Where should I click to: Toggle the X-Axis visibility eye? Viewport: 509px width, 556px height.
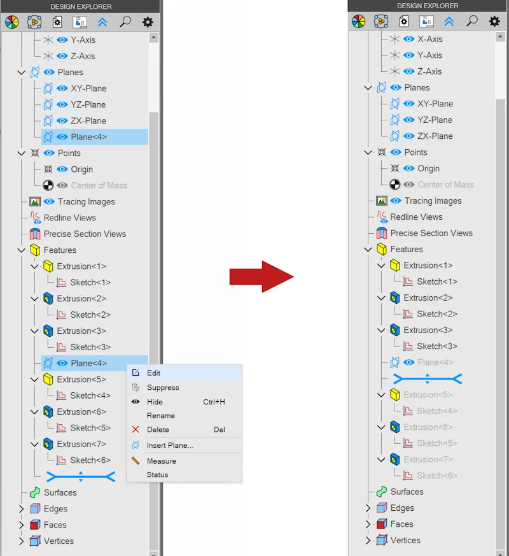pyautogui.click(x=408, y=39)
